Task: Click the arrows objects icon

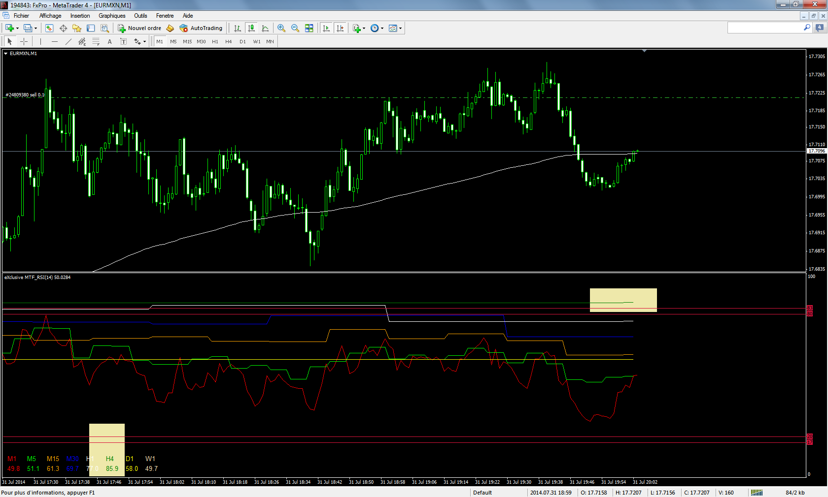Action: point(138,41)
